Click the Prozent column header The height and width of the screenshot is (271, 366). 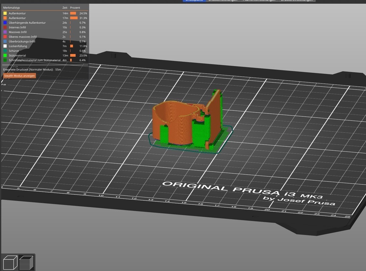[75, 8]
